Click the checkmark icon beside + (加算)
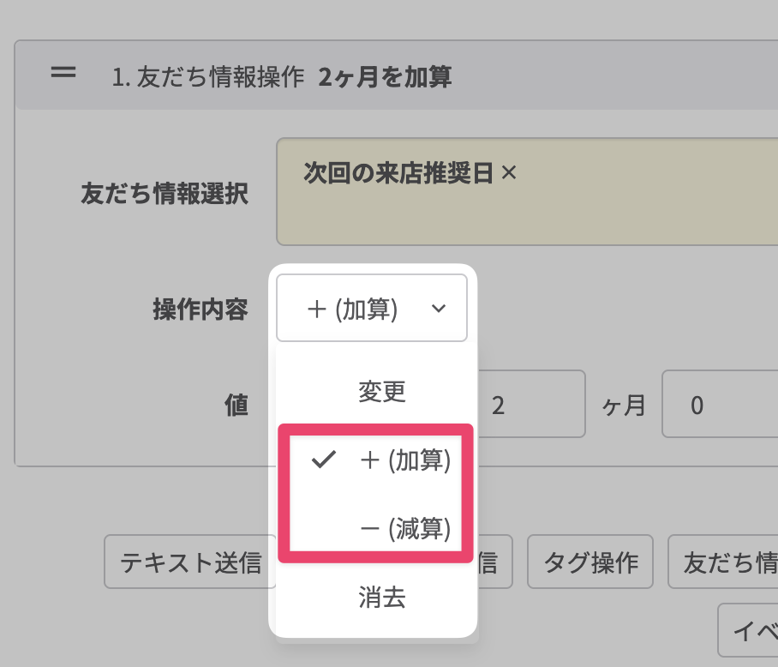The width and height of the screenshot is (778, 667). [x=323, y=460]
